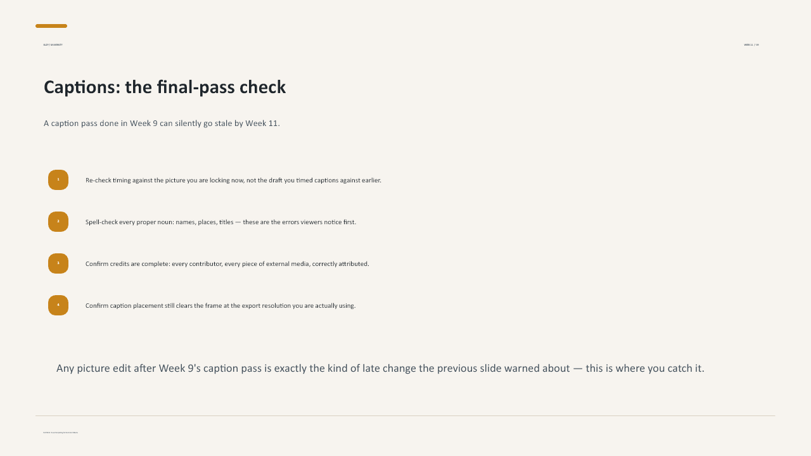Select the re-check timing step text
This screenshot has width=811, height=456.
pos(233,180)
